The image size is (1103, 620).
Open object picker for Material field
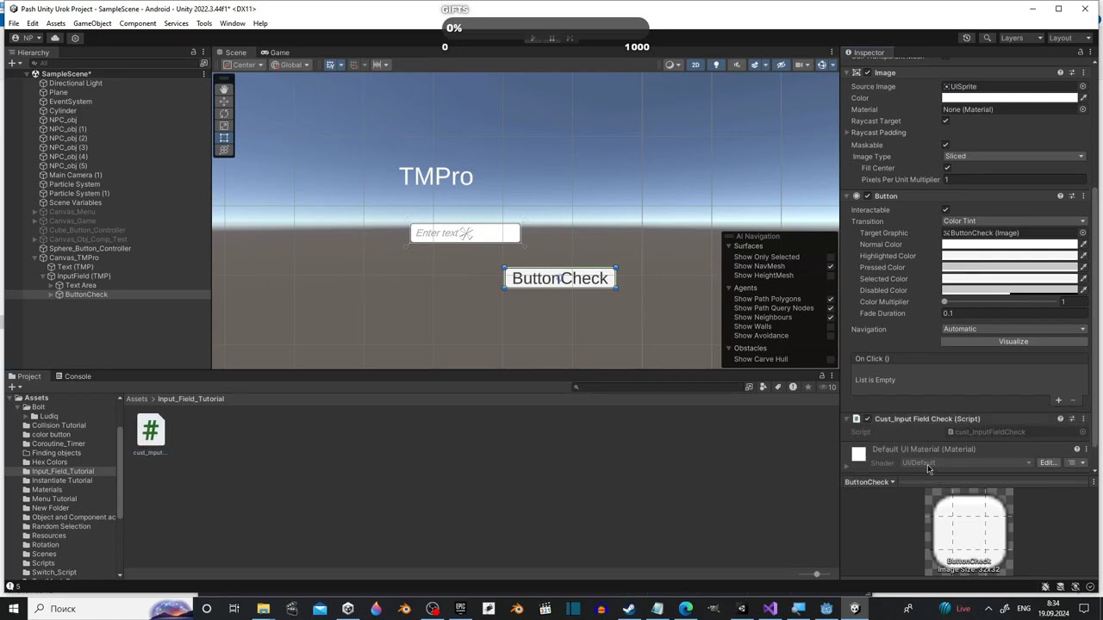[1083, 109]
